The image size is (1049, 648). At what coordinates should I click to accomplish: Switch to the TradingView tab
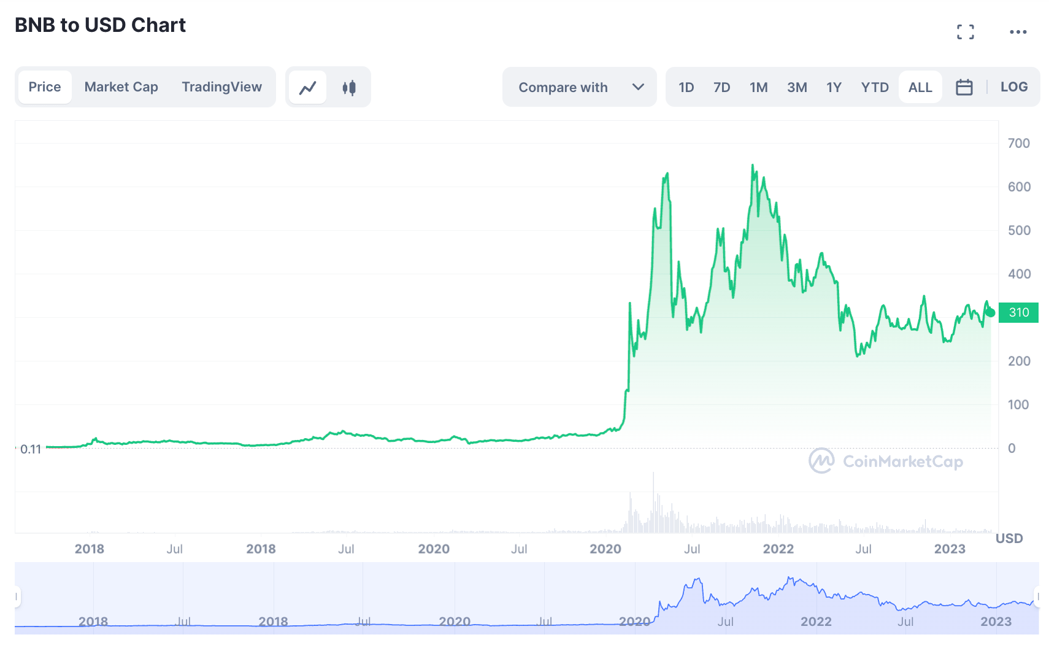[x=221, y=87]
